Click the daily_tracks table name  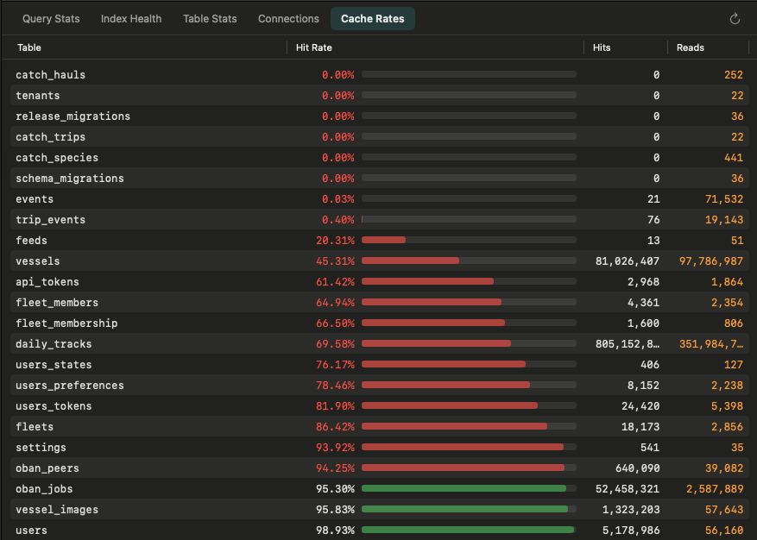point(54,344)
